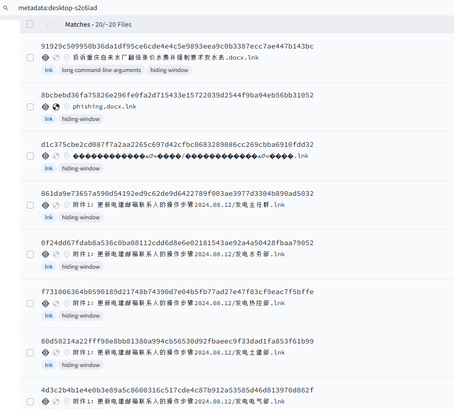
Task: Open the file hash starting with 8bcbebd36fa7
Action: click(x=177, y=95)
